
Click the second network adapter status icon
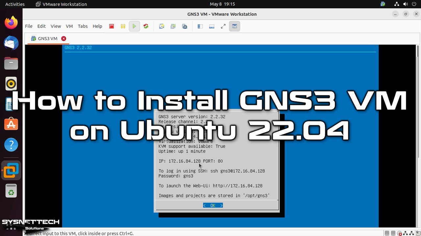tap(411, 233)
